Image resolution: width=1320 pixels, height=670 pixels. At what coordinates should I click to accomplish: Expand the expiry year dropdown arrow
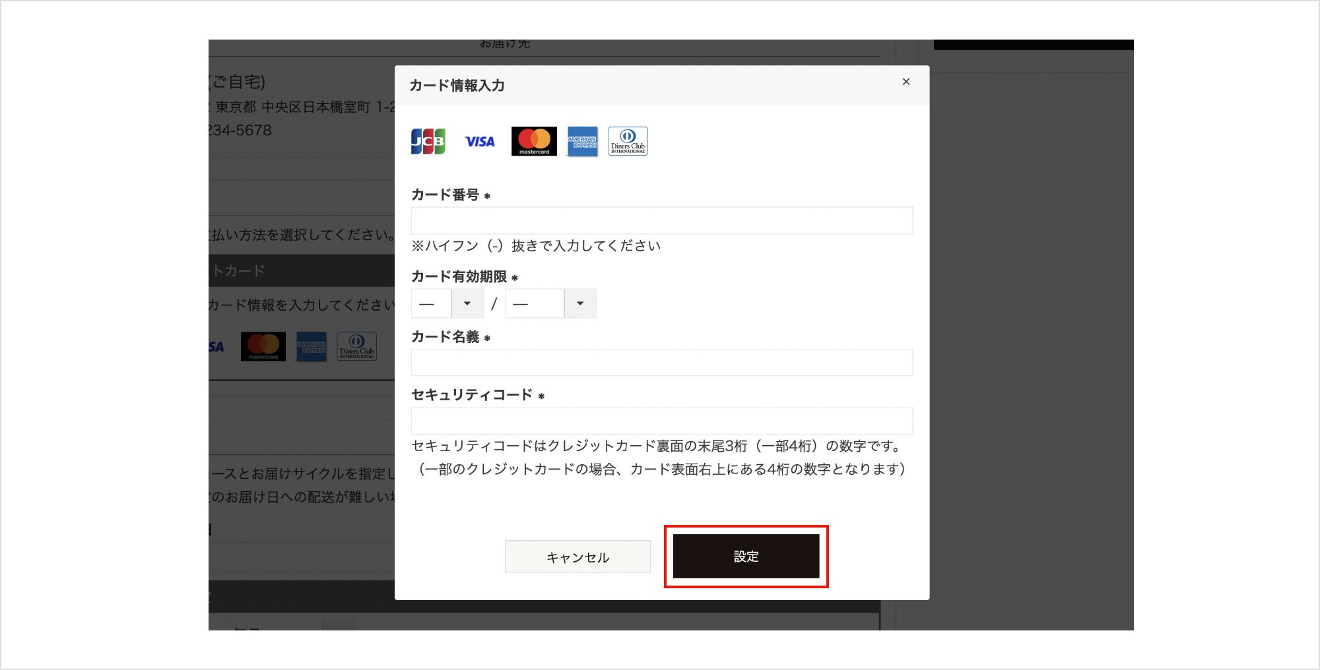580,303
